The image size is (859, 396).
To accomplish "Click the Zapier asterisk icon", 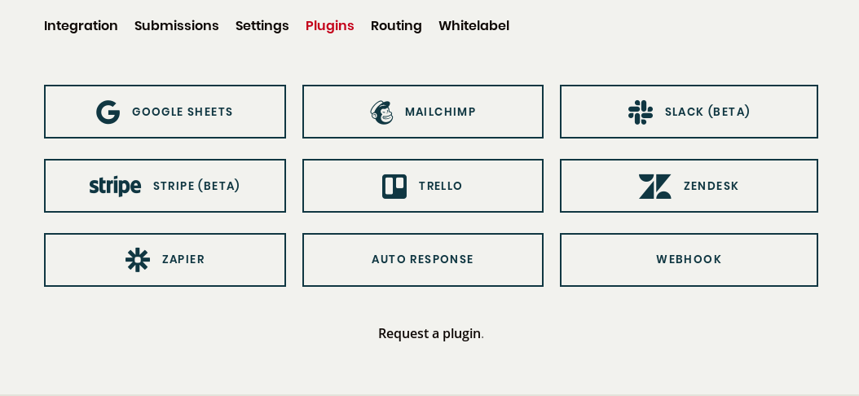I will [138, 260].
